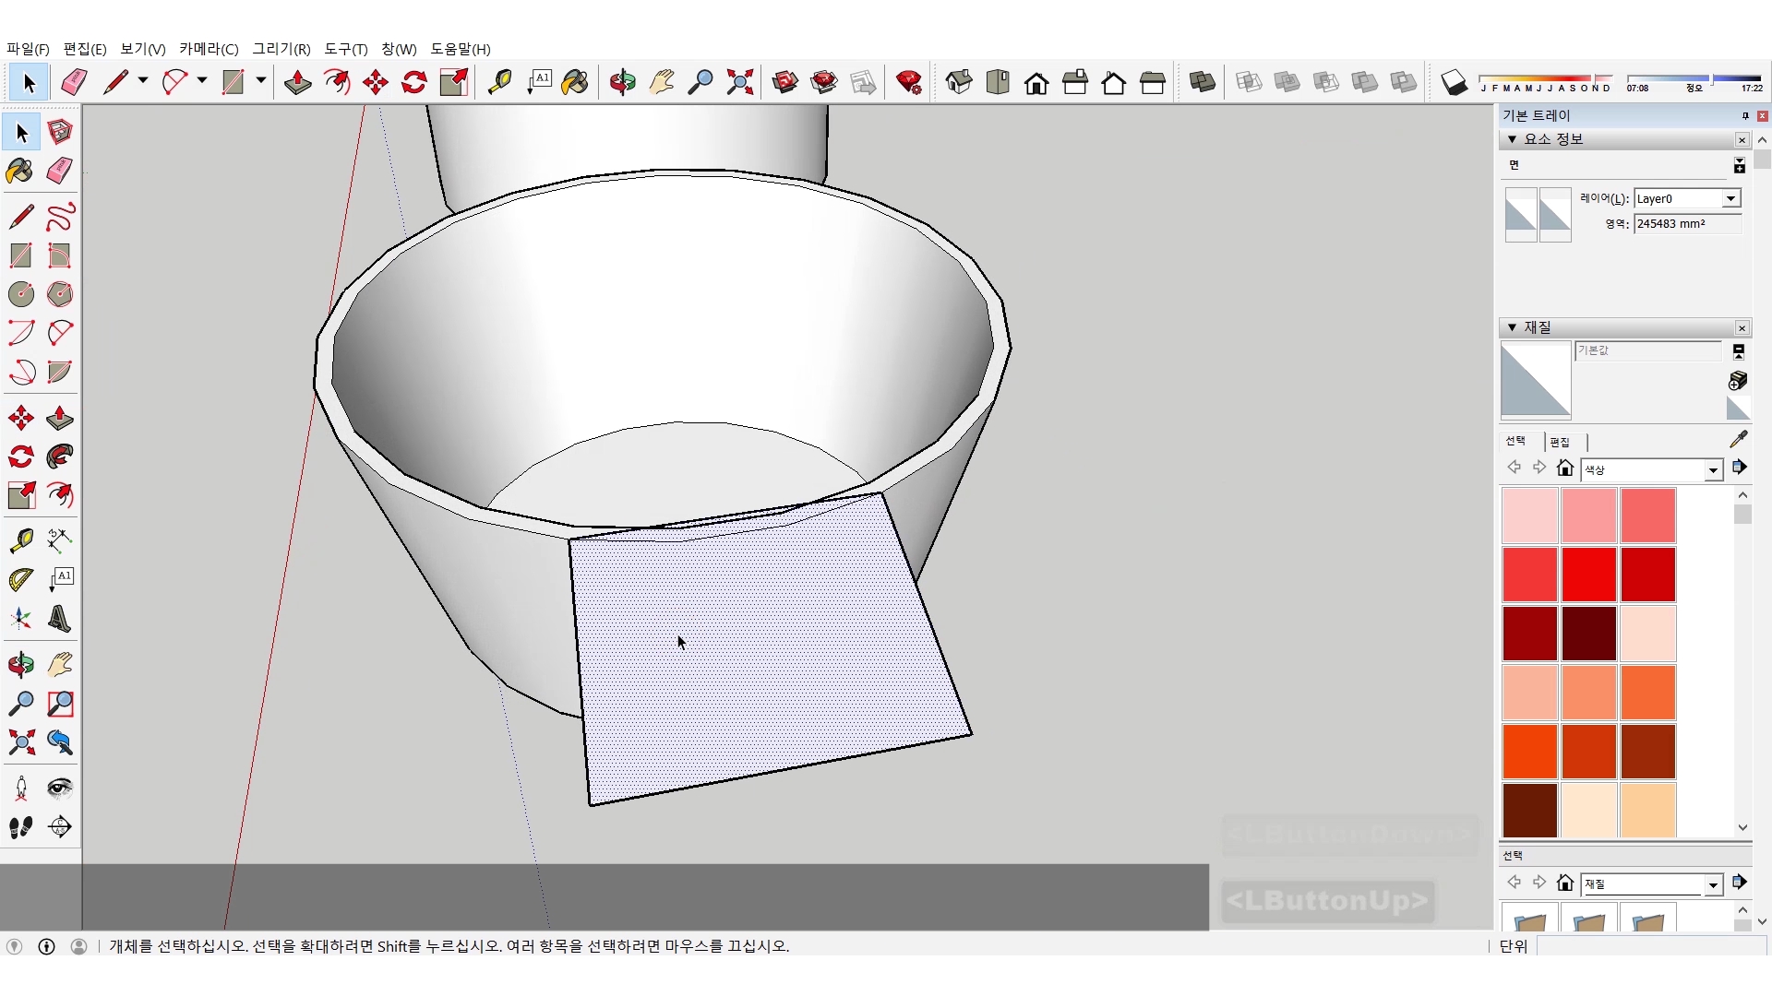Open the 색상 material library dropdown
Screen dimensions: 1772x996
[1713, 470]
